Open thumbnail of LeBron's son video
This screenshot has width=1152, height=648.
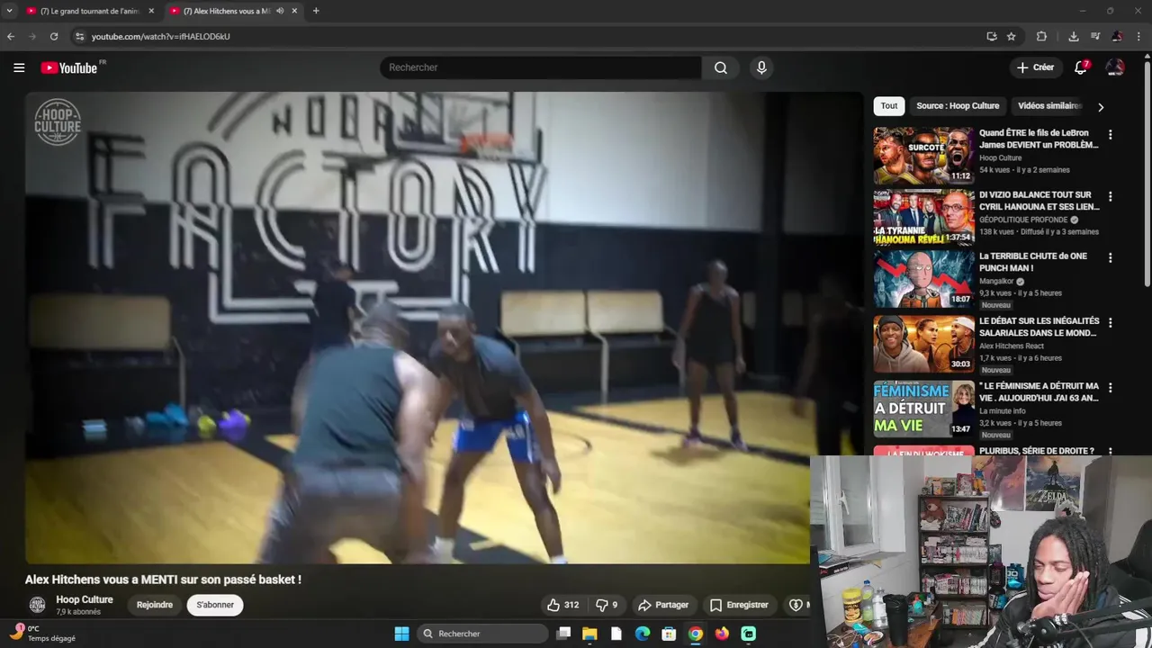click(x=923, y=155)
